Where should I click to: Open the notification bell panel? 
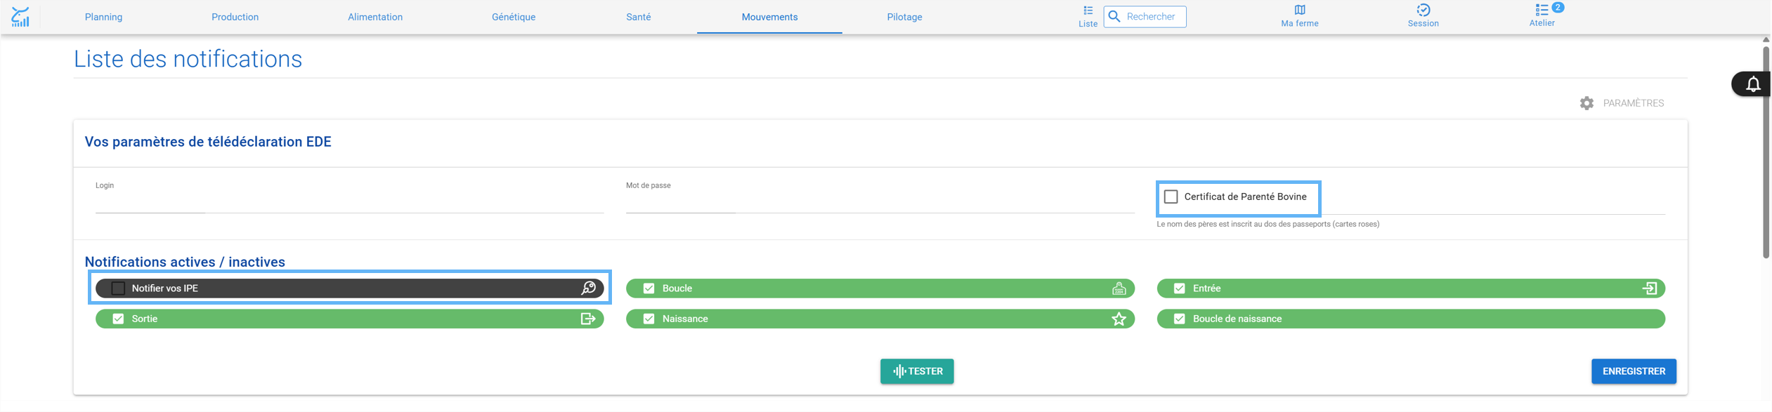(1753, 84)
